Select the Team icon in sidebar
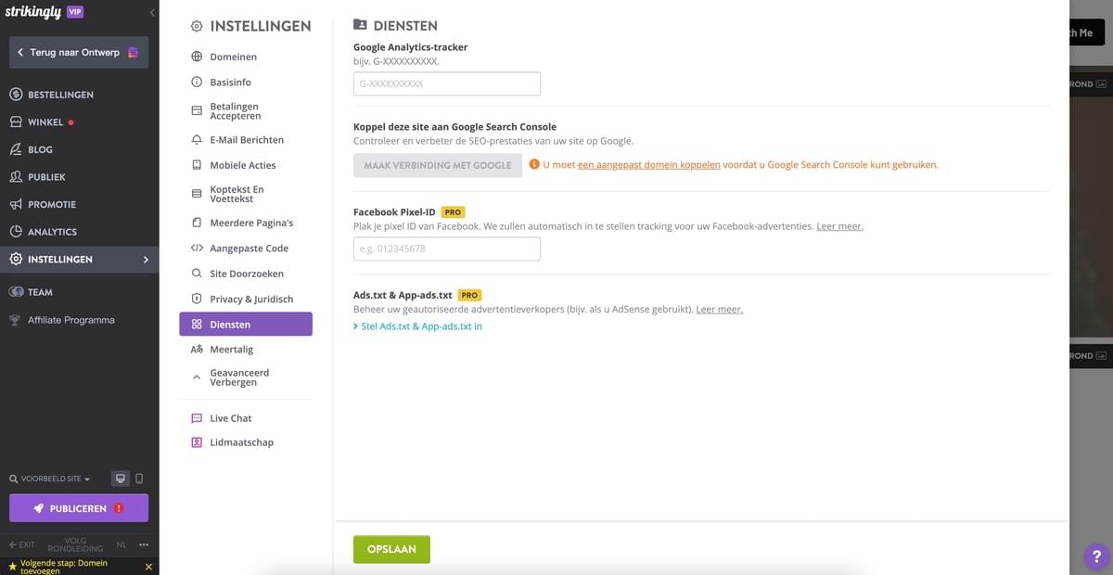The image size is (1113, 575). [x=14, y=291]
